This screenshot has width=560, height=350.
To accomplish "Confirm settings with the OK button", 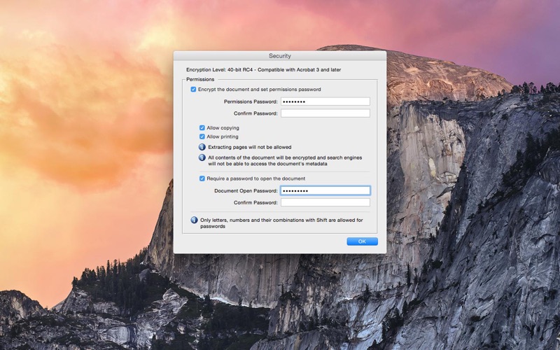I will point(362,241).
